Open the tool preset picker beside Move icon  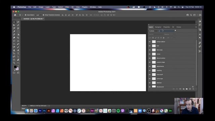[23, 15]
